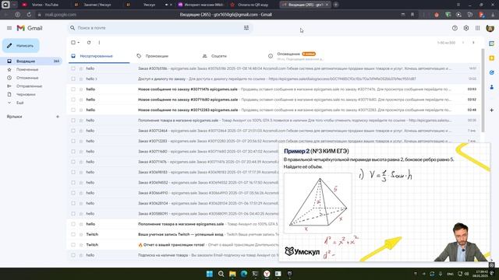The image size is (499, 280).
Task: Open the search filter options icon
Action: [246, 28]
